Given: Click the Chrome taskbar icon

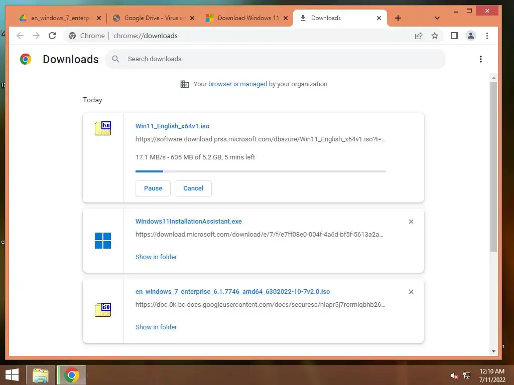Looking at the screenshot, I should tap(72, 375).
